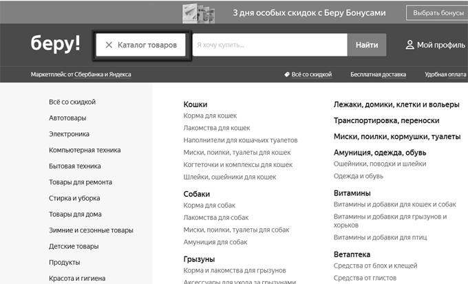The height and width of the screenshot is (284, 468).
Task: Open Ошейники, поводки и шлейки link
Action: coord(379,164)
